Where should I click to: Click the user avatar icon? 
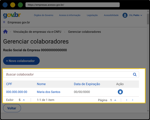(x=125, y=15)
